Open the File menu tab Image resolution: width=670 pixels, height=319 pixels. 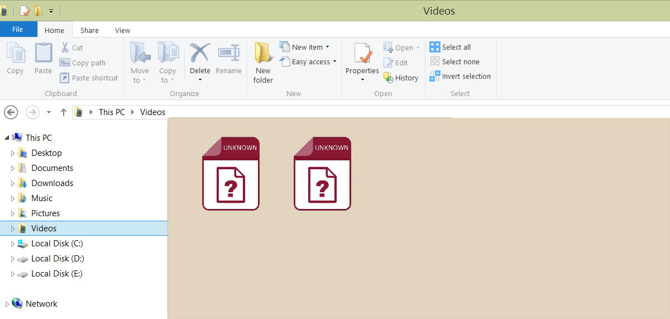click(18, 29)
